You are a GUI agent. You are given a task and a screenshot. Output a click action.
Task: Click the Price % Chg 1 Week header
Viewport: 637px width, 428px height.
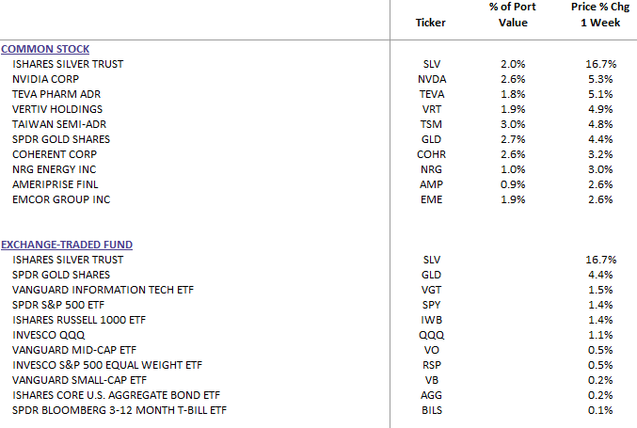pyautogui.click(x=597, y=15)
